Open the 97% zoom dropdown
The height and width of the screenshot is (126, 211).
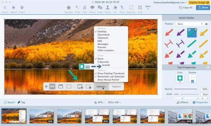tap(99, 102)
